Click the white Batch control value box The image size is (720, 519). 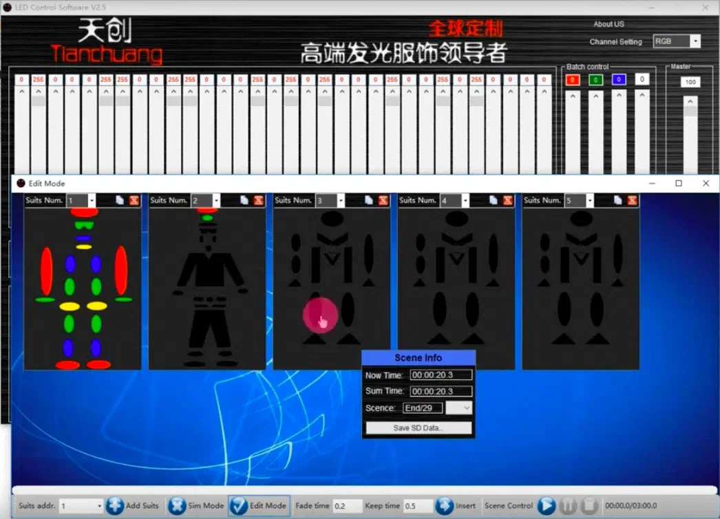pyautogui.click(x=642, y=79)
